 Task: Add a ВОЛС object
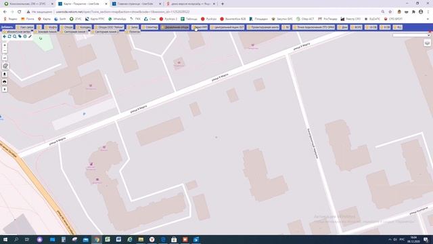[357, 27]
